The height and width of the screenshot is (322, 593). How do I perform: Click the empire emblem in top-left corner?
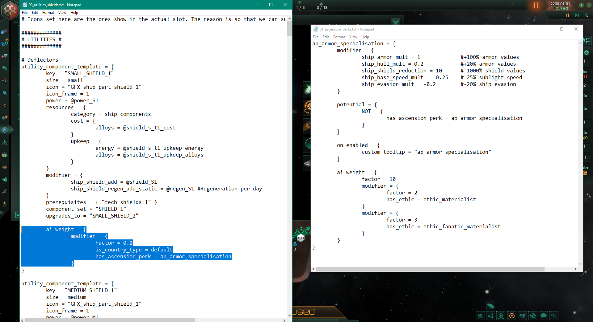[10, 10]
